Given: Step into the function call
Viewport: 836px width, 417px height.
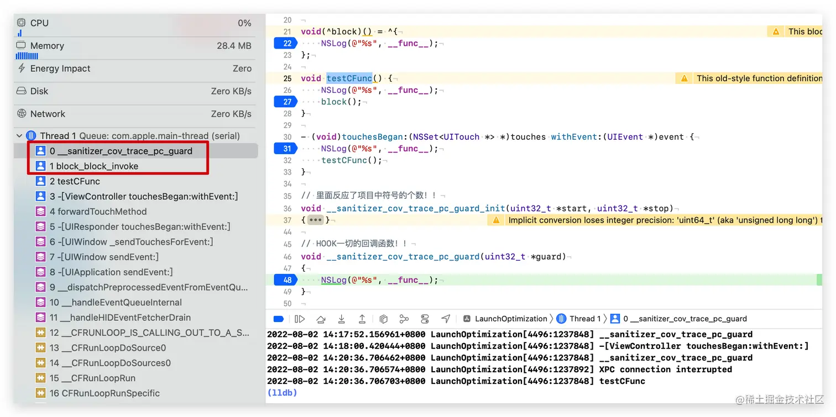Looking at the screenshot, I should 341,319.
